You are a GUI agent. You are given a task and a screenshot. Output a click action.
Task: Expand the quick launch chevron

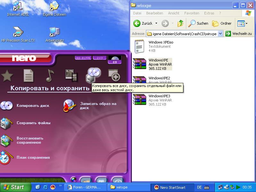point(60,186)
